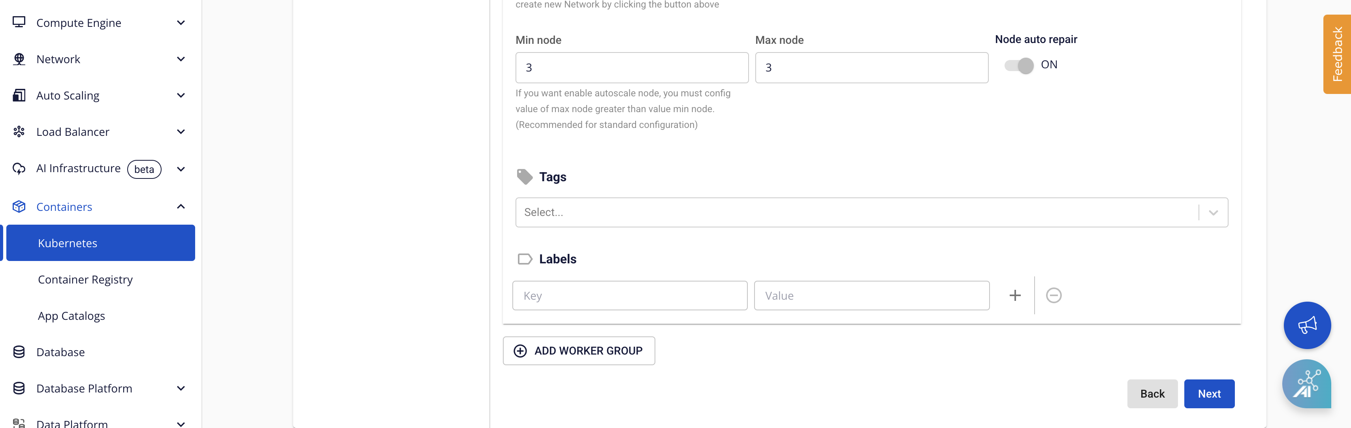The image size is (1351, 428).
Task: Click the plus icon to add label
Action: click(1015, 295)
